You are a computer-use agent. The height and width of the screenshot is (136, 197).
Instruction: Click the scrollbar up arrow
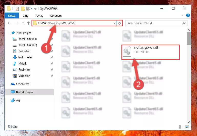(189, 30)
